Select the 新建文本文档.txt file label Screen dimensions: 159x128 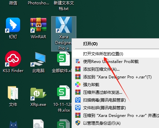pos(64,6)
